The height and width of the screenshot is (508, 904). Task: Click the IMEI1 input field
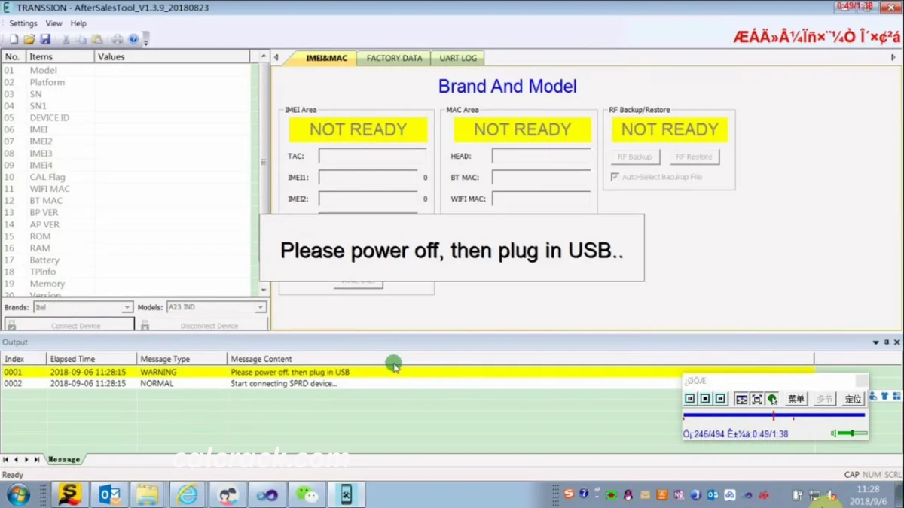point(368,178)
